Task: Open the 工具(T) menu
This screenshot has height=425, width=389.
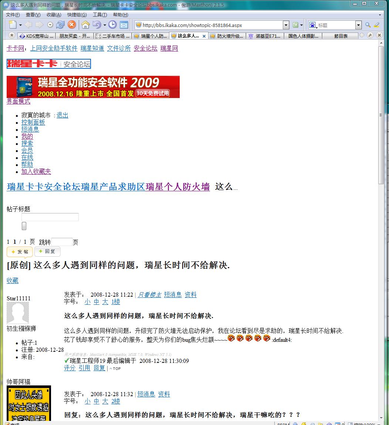Action: (x=100, y=15)
